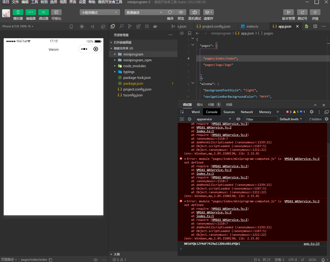This screenshot has height=262, width=330.
Task: Click the 预览 preview eye icon
Action: (181, 12)
